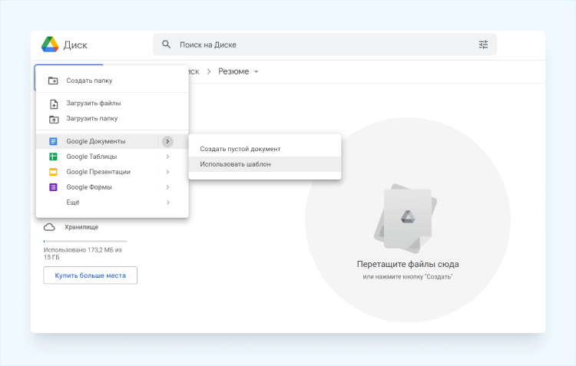Click the search magnifier icon
This screenshot has height=366, width=576.
click(166, 45)
